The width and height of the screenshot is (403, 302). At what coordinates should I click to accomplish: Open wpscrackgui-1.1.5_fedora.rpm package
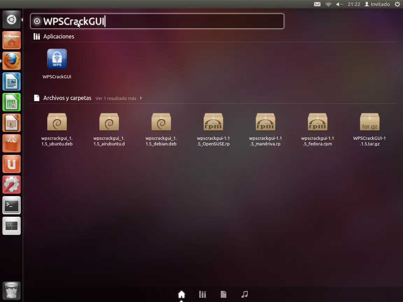317,122
